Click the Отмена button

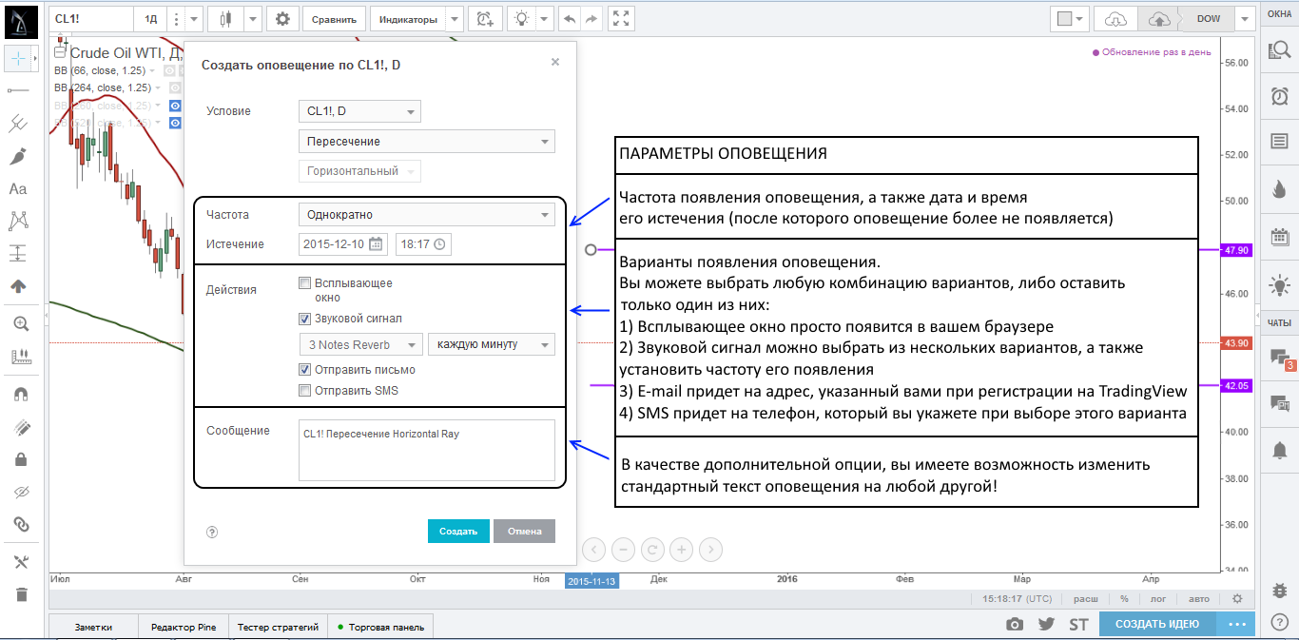524,531
